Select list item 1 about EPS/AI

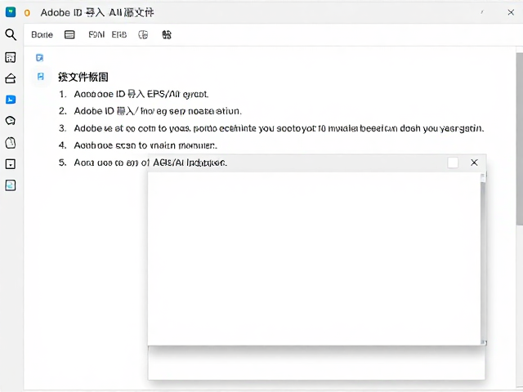pyautogui.click(x=134, y=95)
